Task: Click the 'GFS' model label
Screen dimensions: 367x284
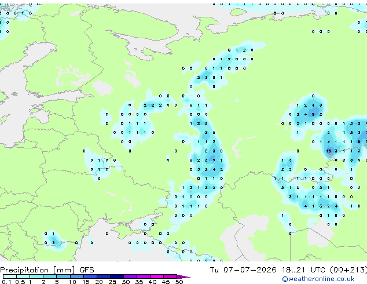Action: coord(87,270)
